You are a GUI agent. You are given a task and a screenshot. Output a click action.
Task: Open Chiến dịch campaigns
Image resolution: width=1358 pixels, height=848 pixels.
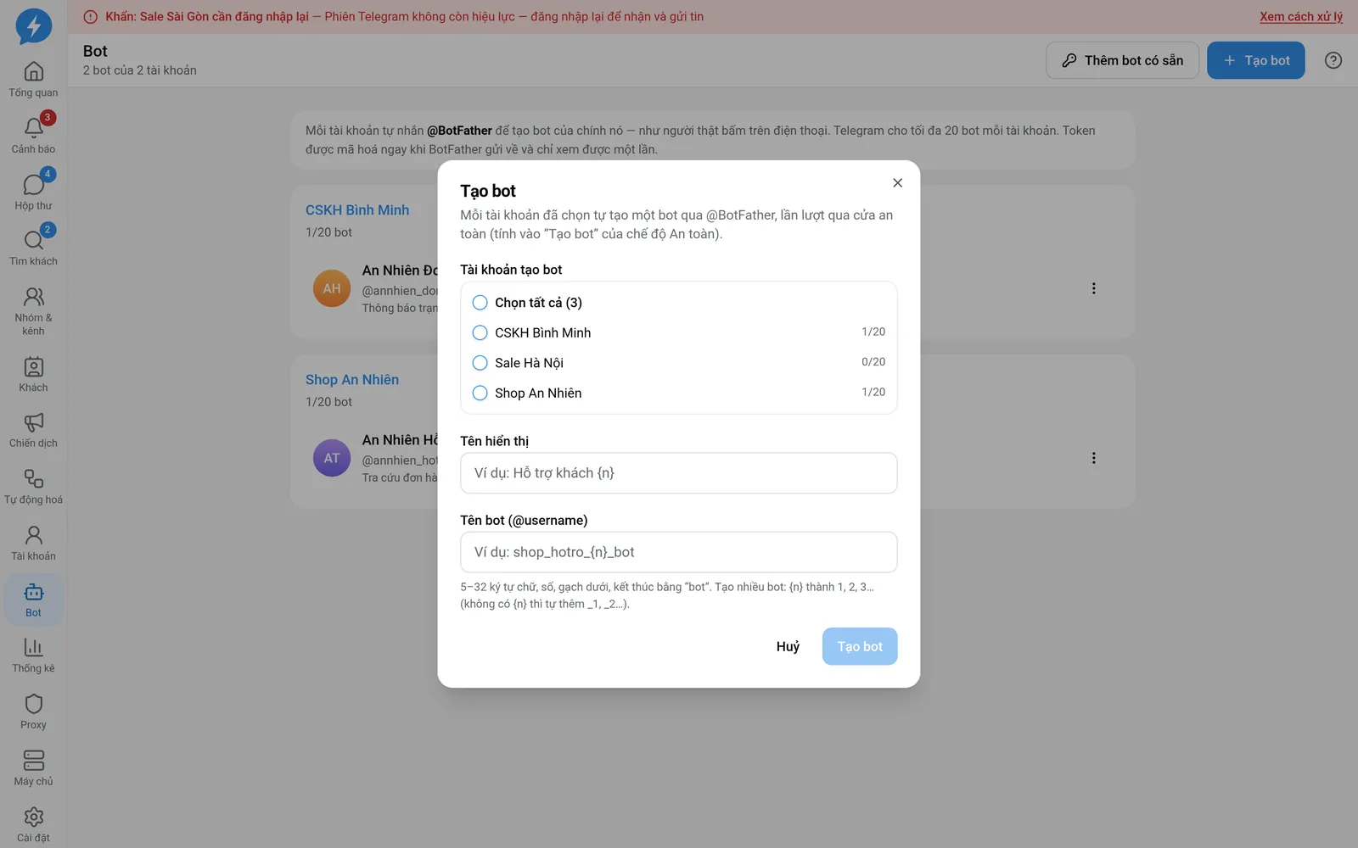(33, 431)
